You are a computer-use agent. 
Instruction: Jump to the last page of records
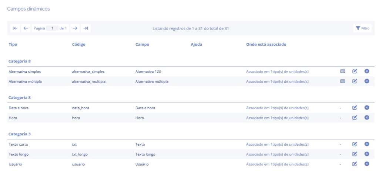pos(85,28)
